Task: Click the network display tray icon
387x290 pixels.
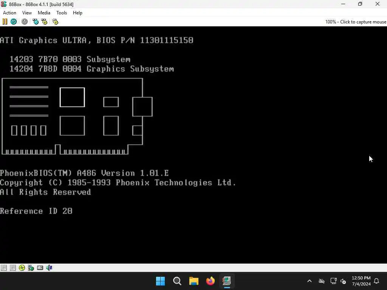Action: pyautogui.click(x=333, y=281)
